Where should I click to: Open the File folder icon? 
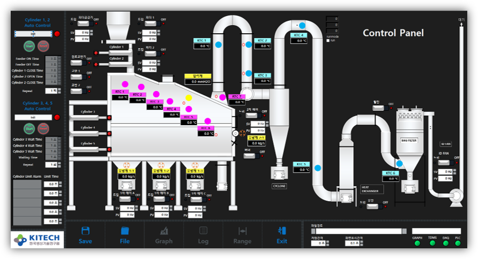[x=125, y=231]
